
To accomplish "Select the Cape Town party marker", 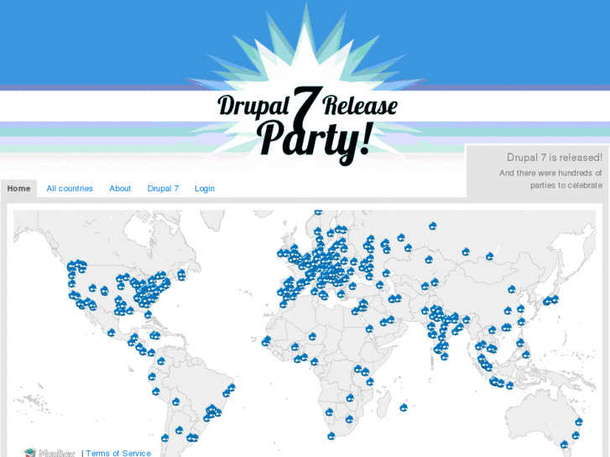I will (x=331, y=436).
